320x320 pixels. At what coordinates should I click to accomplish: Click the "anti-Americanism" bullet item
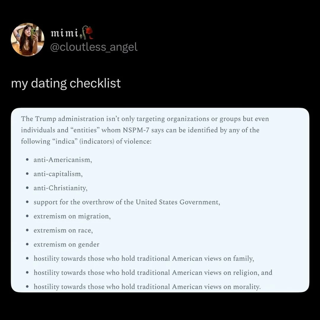[x=63, y=160]
